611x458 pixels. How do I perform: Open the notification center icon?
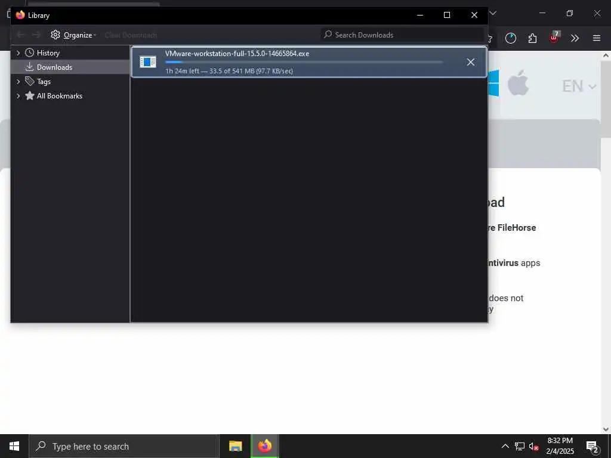coord(593,446)
